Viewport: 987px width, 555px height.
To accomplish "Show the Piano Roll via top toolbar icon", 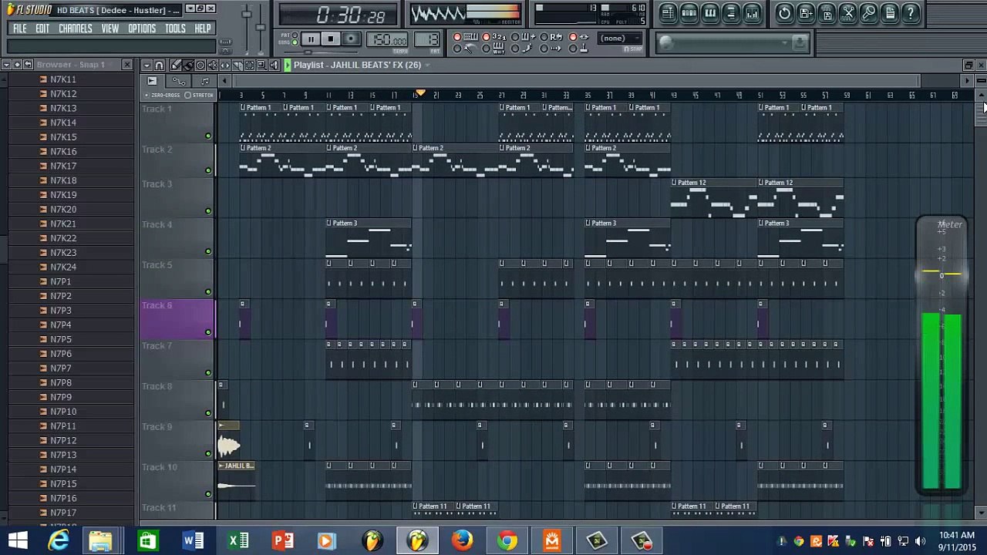I will (710, 13).
